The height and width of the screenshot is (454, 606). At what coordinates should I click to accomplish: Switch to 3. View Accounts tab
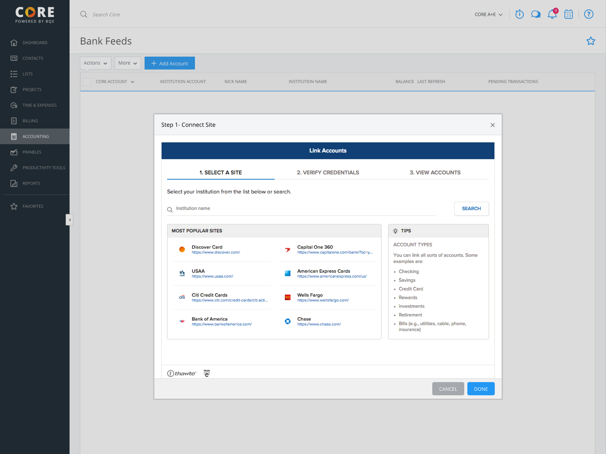(x=435, y=173)
